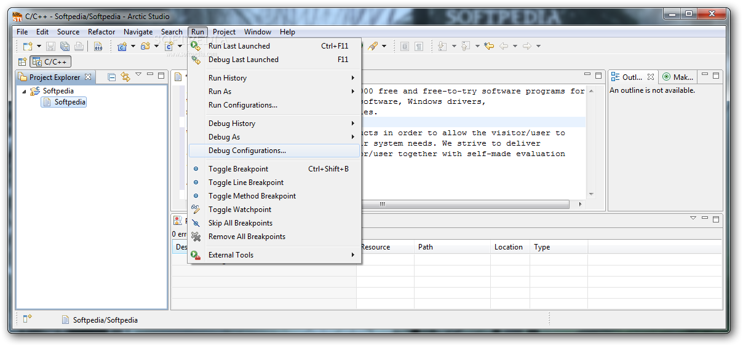Maximize the Outline panel

(x=717, y=76)
